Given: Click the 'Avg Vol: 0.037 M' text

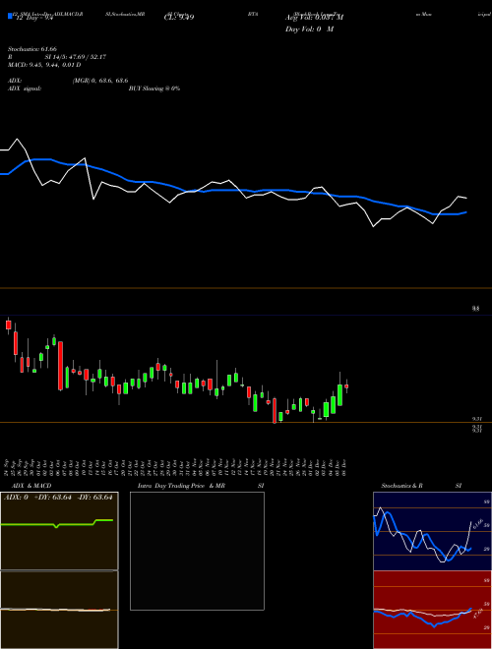Looking at the screenshot, I should tap(314, 18).
